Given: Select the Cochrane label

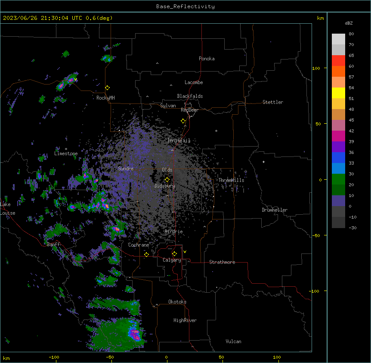Looking at the screenshot, I should click(x=139, y=245).
